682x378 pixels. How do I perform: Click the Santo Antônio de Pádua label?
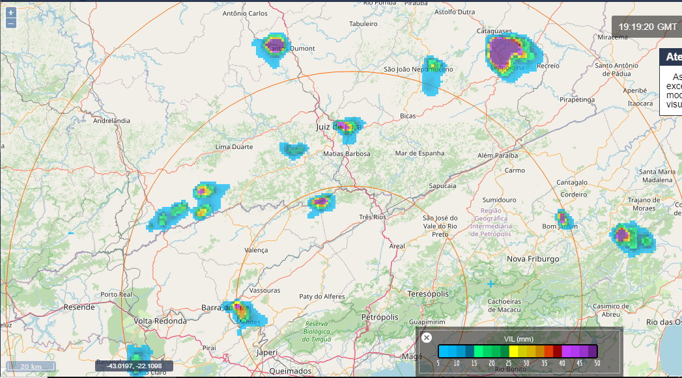[x=616, y=70]
